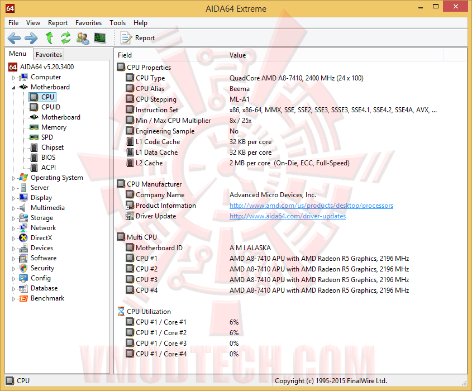Viewport: 472px width, 391px height.
Task: Open SPD under Motherboard
Action: [47, 137]
